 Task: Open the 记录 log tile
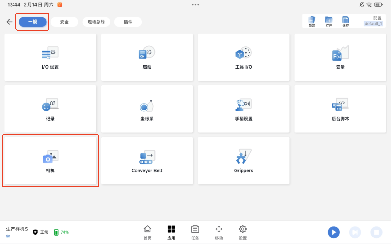(50, 109)
